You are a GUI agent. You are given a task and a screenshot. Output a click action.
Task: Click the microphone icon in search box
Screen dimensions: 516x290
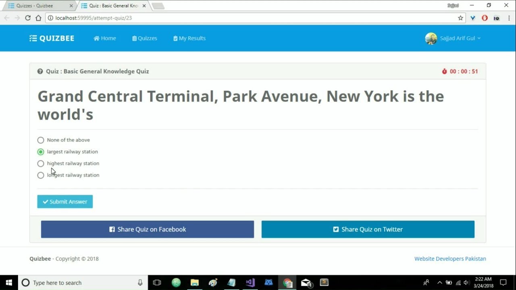[x=140, y=283]
